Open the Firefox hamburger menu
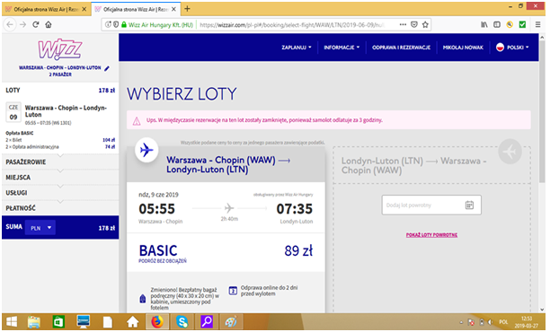Screen dimensions: 559x332 pyautogui.click(x=538, y=24)
